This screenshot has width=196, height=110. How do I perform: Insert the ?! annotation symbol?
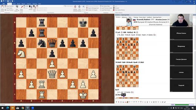click(136, 102)
